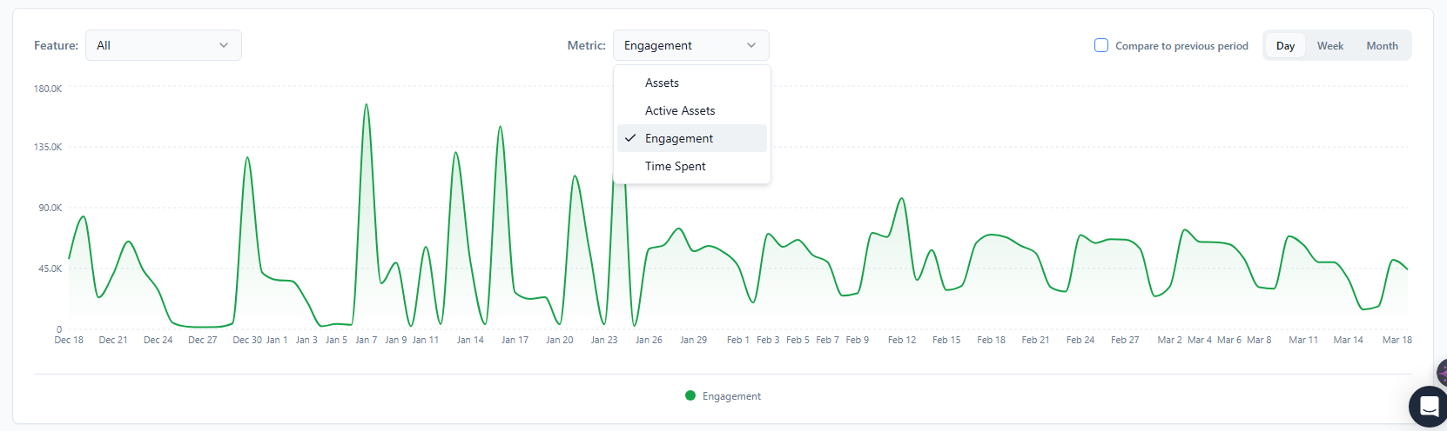The image size is (1447, 431).
Task: Click the checkmark beside Engagement option
Action: [x=630, y=138]
